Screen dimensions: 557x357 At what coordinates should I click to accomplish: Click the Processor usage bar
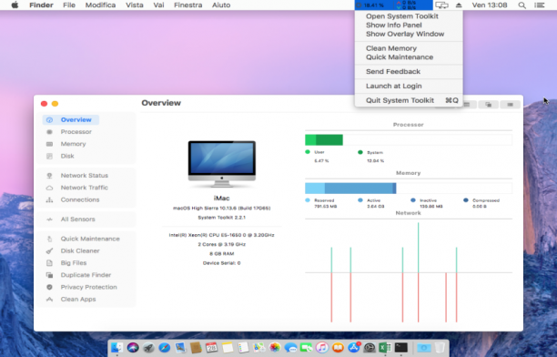408,139
